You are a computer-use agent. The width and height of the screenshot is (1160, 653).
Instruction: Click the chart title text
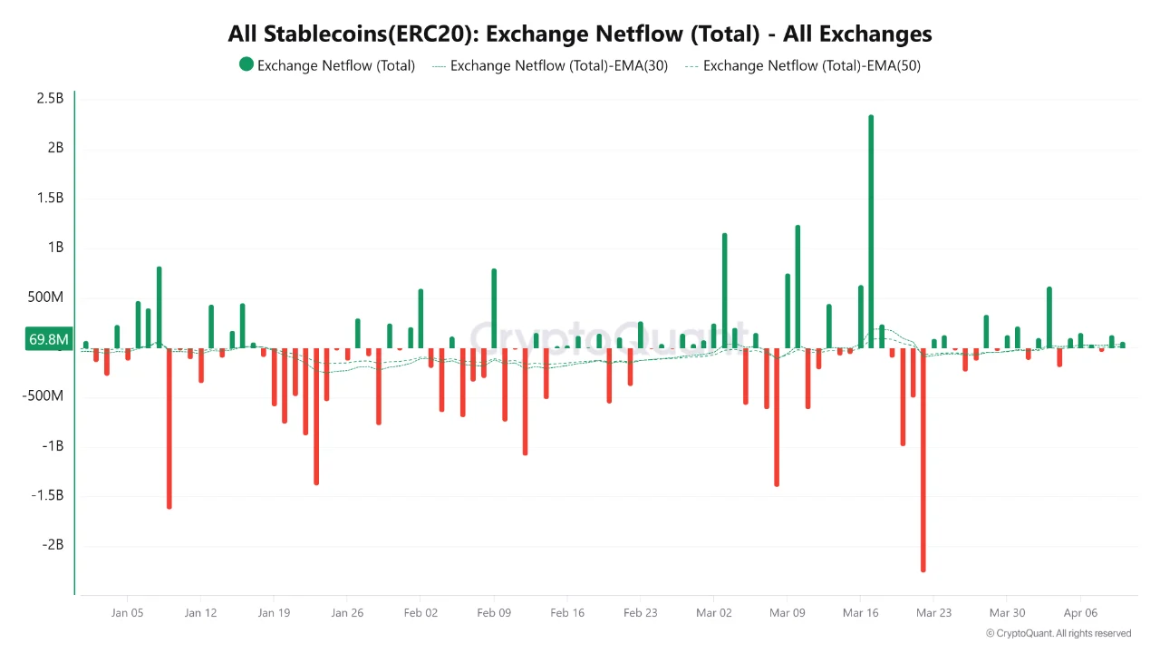(x=580, y=34)
